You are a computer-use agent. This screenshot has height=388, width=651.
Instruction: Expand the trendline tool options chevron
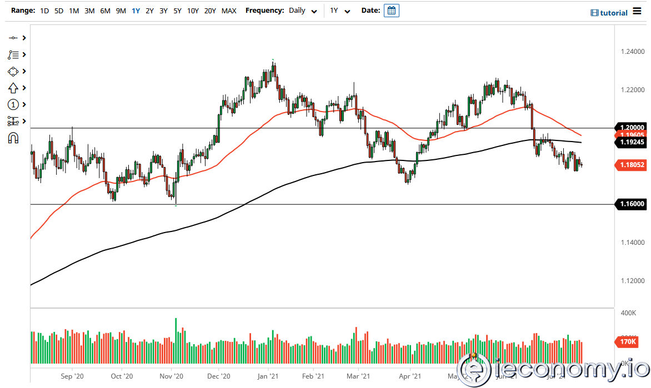23,38
